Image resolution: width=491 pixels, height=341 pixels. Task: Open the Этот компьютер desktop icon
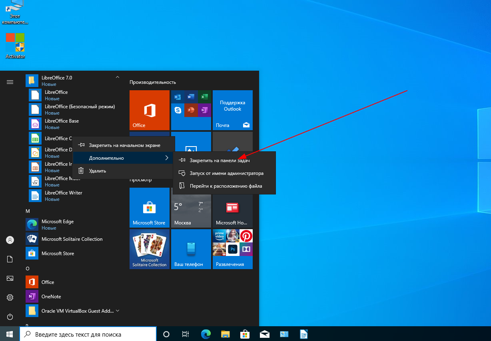pos(15,13)
